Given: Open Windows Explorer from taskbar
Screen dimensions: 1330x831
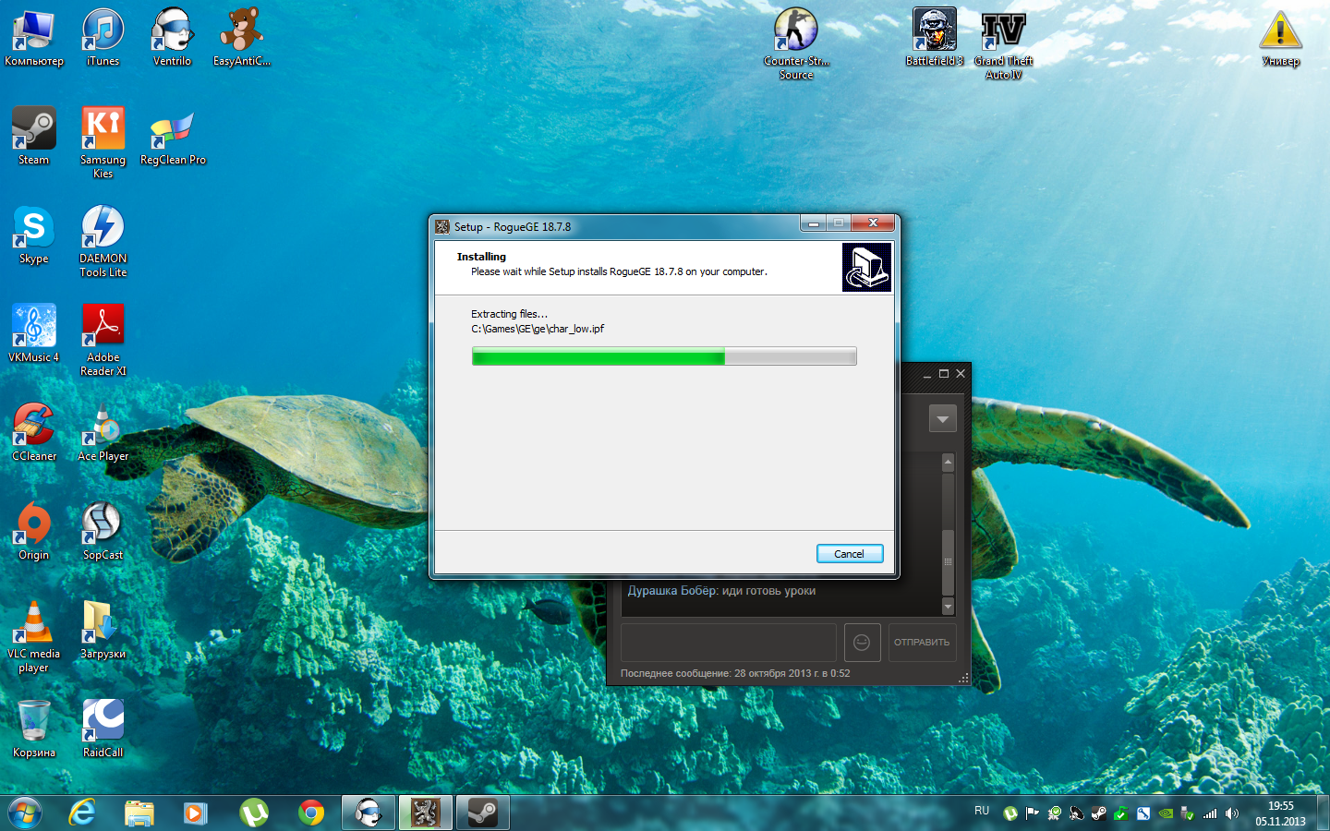Looking at the screenshot, I should (x=139, y=813).
